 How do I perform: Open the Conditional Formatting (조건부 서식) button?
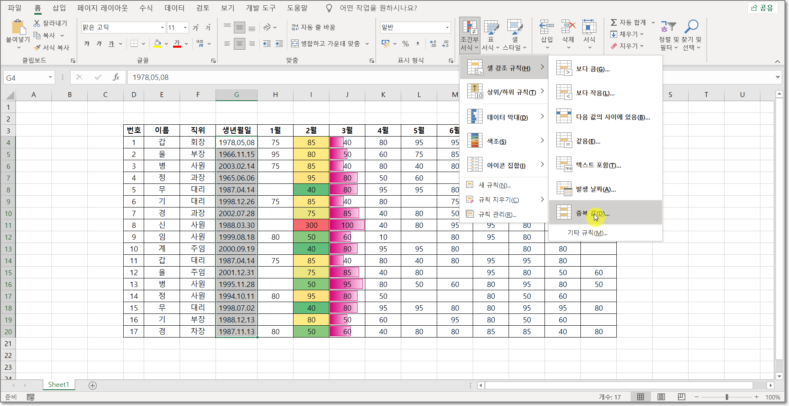coord(469,35)
